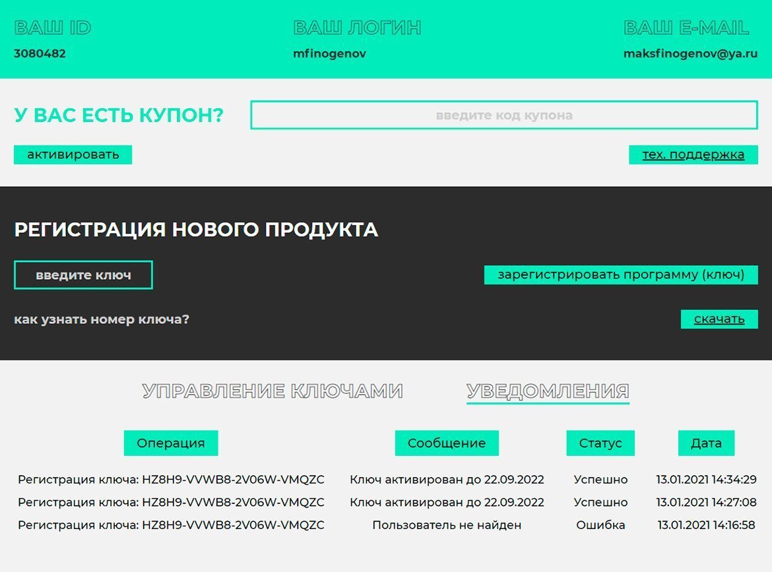Viewport: 772px width, 572px height.
Task: Click the введите ключ input field
Action: click(83, 274)
